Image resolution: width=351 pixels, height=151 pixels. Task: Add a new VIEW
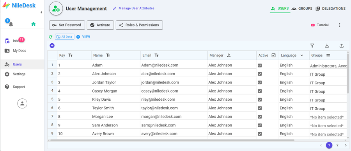83,37
